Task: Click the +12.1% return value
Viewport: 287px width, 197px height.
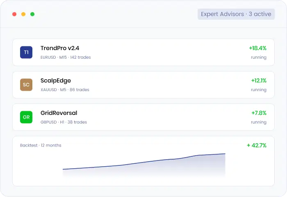Action: [259, 80]
